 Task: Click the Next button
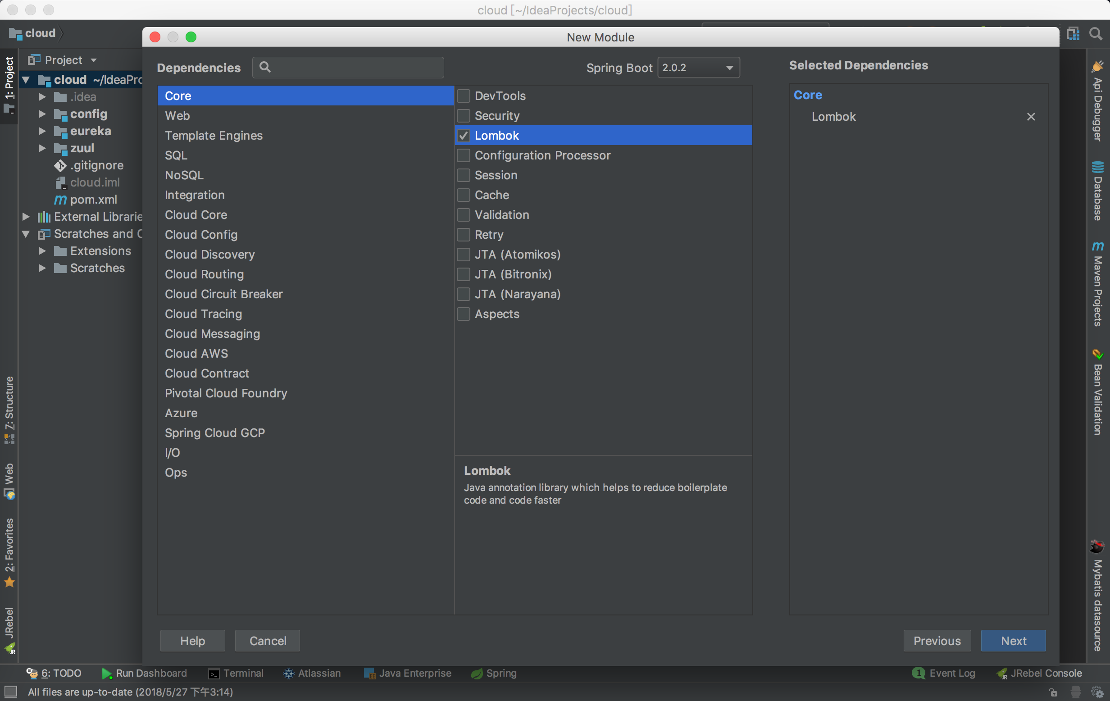[x=1013, y=641]
